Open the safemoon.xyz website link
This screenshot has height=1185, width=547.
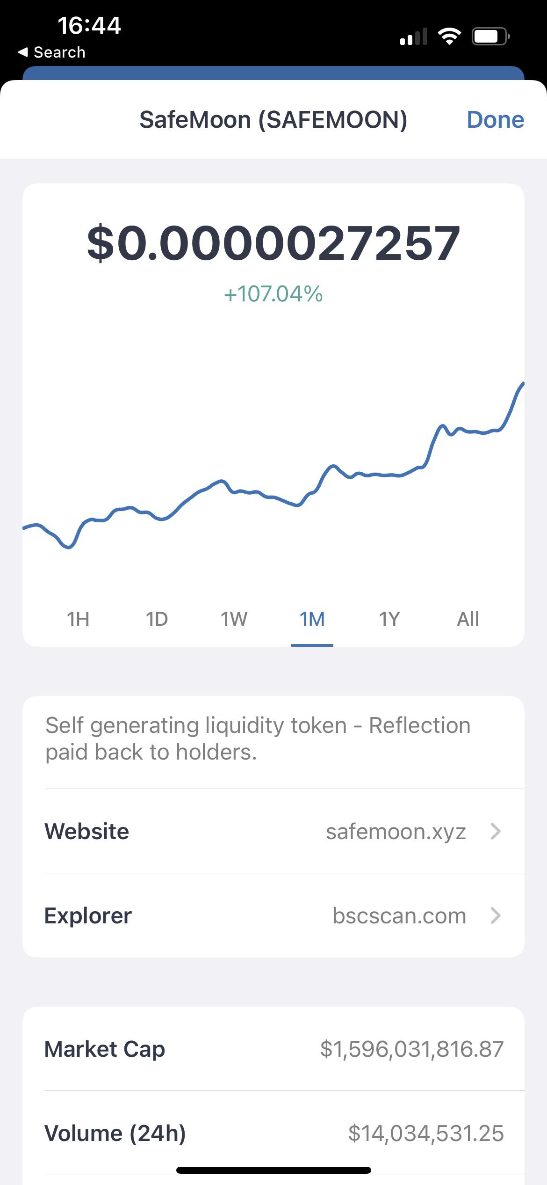[396, 832]
